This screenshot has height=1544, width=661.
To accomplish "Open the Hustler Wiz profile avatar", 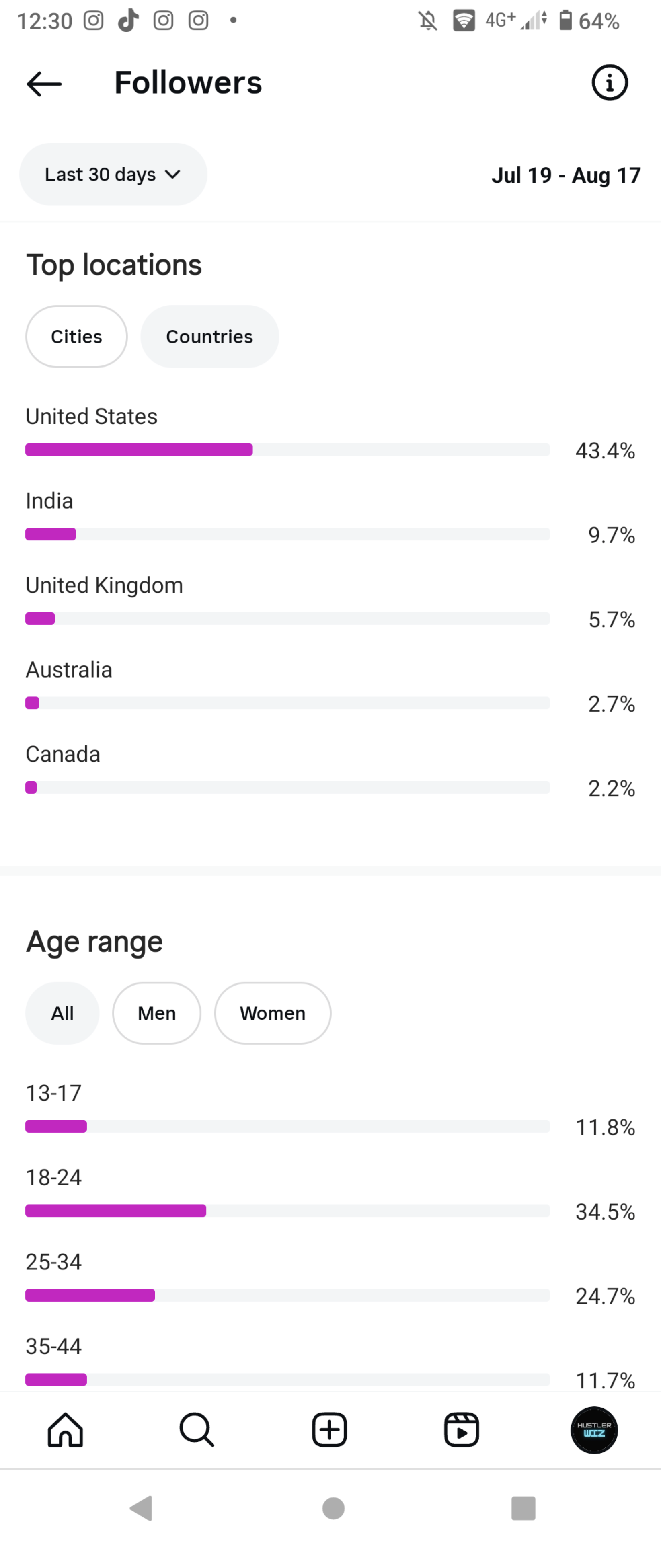I will [594, 1429].
